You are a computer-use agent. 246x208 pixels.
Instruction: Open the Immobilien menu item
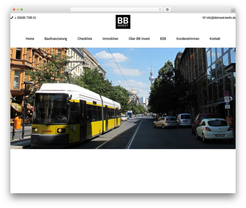(x=110, y=39)
